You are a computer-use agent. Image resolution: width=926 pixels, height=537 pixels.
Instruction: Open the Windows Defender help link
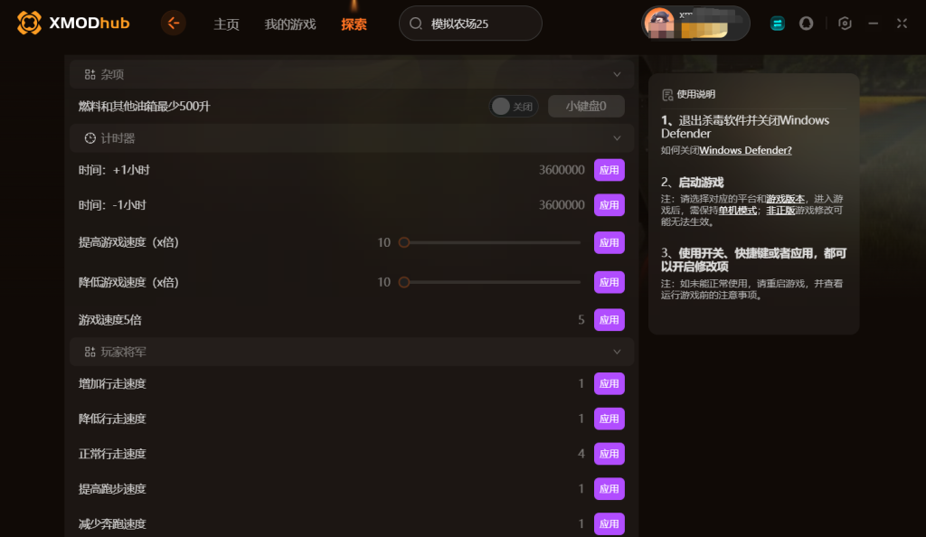[745, 150]
